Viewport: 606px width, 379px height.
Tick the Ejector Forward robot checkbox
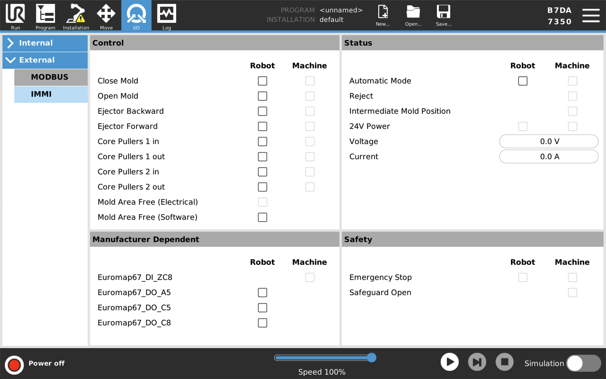pos(262,126)
